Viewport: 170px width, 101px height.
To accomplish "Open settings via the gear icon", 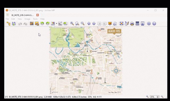I will tap(149, 24).
